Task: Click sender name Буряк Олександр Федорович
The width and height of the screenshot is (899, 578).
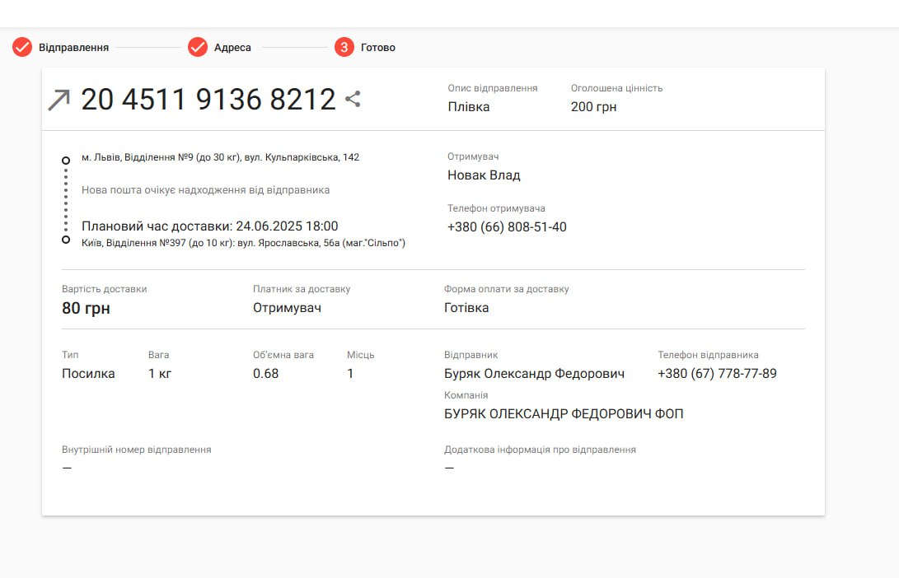Action: (x=534, y=374)
